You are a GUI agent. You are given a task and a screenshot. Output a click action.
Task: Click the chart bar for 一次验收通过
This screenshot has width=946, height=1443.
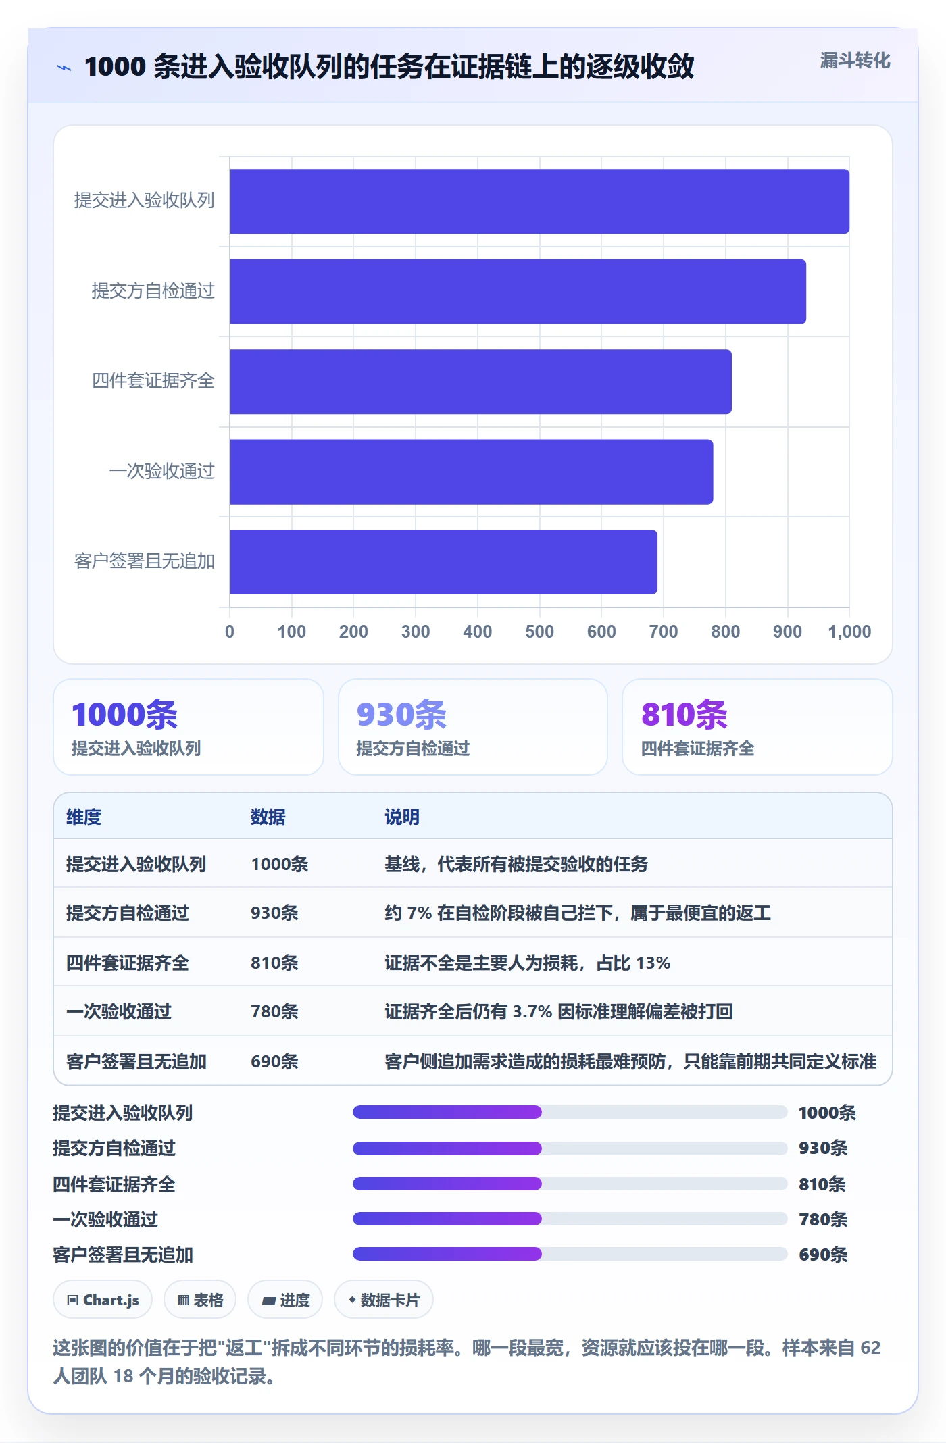(471, 472)
